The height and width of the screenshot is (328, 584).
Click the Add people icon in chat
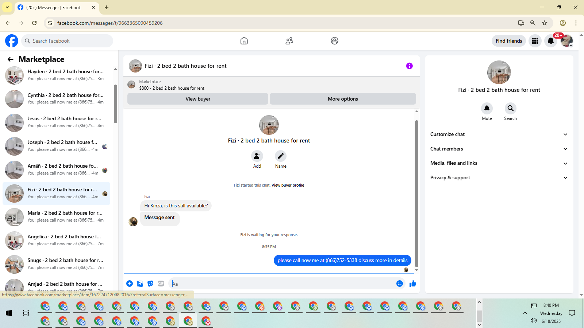[x=257, y=156]
